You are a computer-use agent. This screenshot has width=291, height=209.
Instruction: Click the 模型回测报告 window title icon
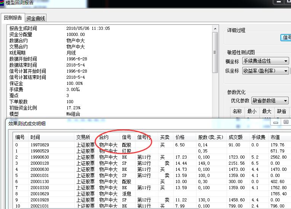[x=2, y=3]
